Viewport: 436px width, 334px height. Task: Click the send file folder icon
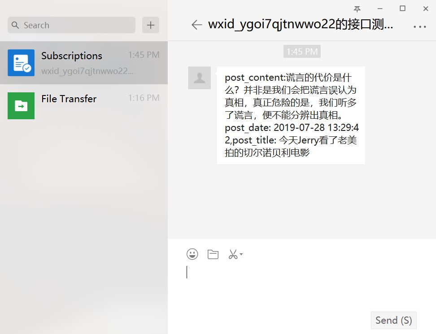point(213,254)
